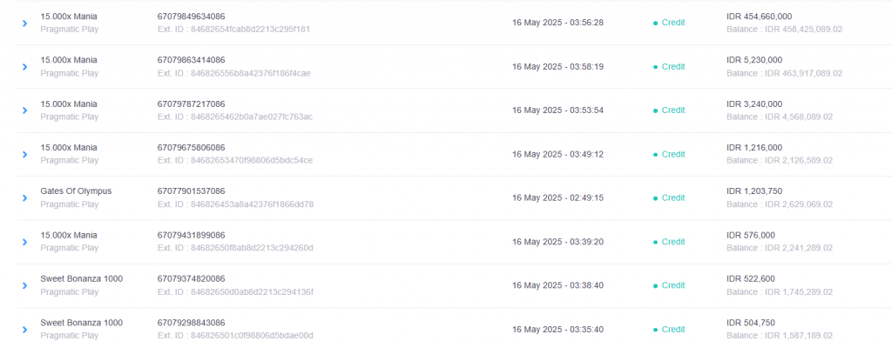
Task: Click the Balance : IDR 463,917,089.02 text
Action: (x=785, y=73)
